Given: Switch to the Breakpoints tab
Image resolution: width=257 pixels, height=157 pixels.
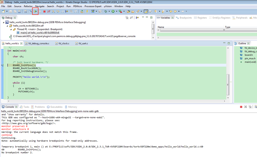Looking at the screenshot, I should (184, 18).
